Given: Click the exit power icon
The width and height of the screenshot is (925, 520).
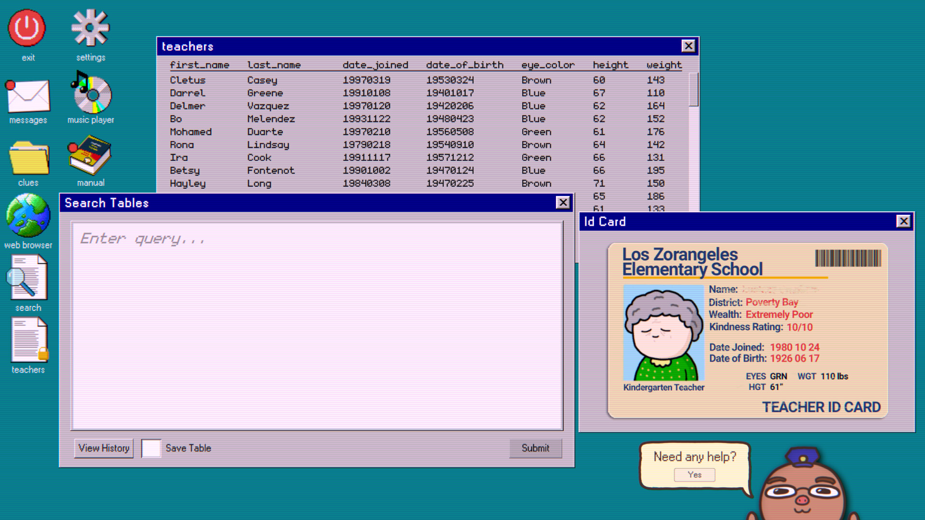Looking at the screenshot, I should coord(27,26).
